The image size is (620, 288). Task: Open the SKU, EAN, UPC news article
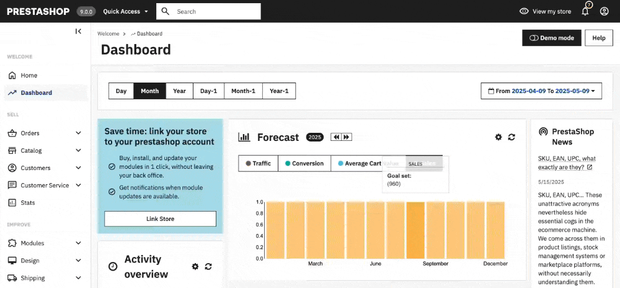567,163
